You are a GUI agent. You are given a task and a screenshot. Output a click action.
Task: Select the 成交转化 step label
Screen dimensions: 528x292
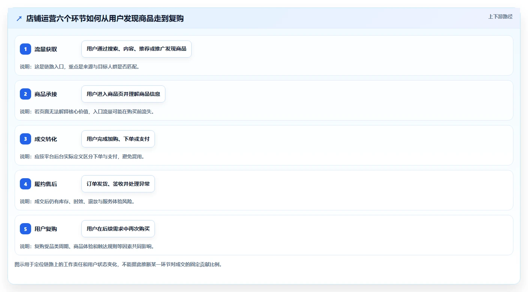pyautogui.click(x=46, y=139)
